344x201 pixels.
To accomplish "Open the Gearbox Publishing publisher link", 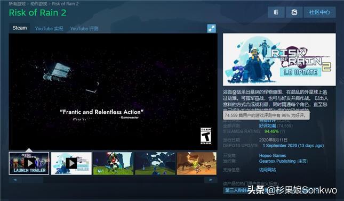I will tap(277, 161).
